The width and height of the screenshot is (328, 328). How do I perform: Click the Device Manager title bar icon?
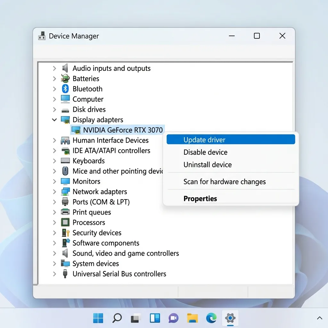coord(42,36)
